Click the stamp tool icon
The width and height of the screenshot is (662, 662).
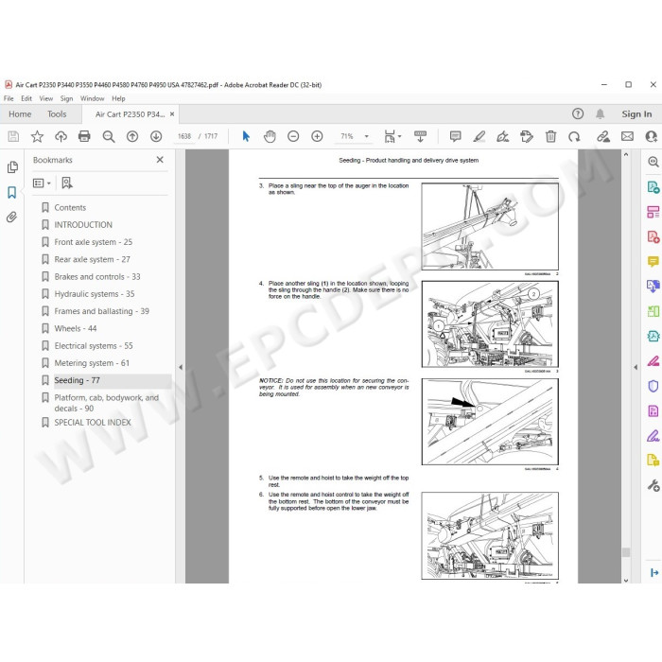point(527,136)
